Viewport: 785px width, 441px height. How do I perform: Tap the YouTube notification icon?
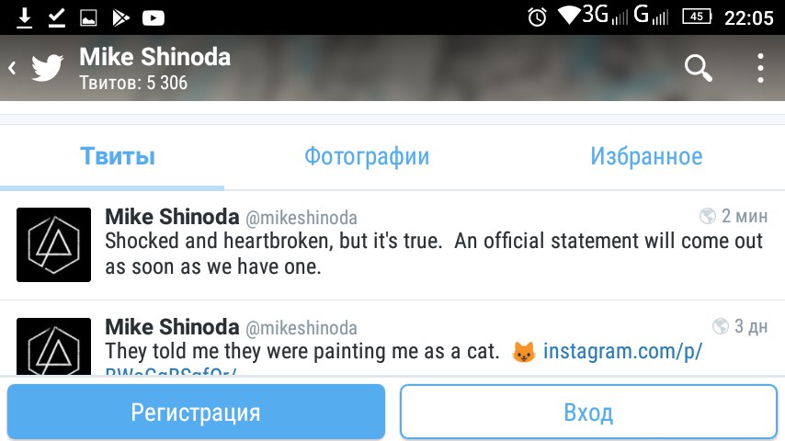tap(154, 18)
